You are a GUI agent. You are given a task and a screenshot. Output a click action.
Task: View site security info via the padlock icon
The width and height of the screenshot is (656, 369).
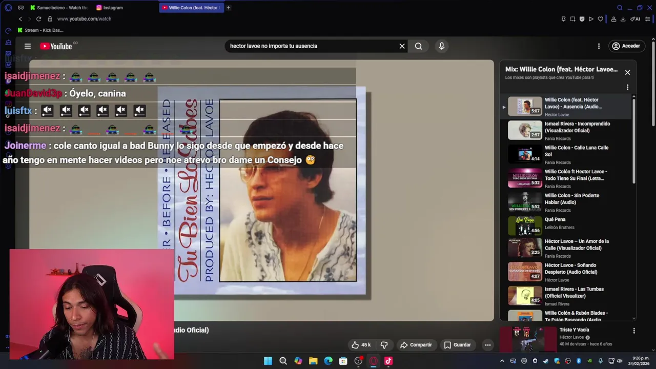click(50, 19)
